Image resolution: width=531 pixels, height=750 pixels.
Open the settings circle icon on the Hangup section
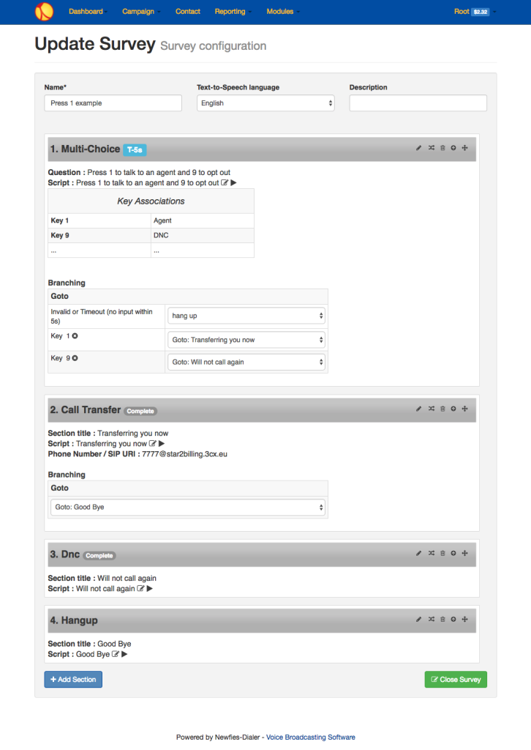click(x=453, y=619)
